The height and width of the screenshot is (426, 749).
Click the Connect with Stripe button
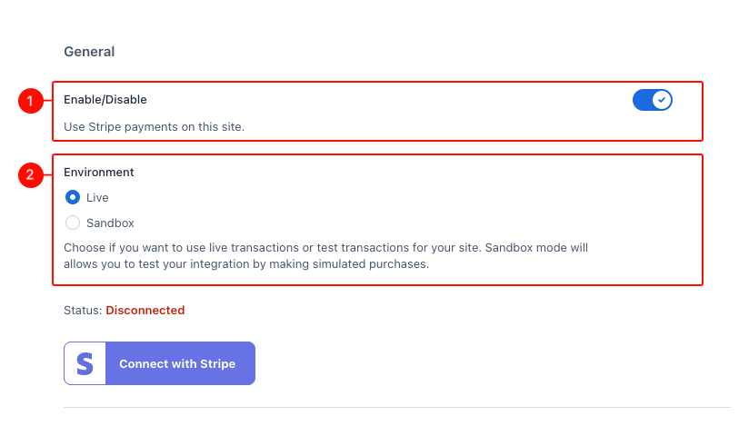(159, 363)
